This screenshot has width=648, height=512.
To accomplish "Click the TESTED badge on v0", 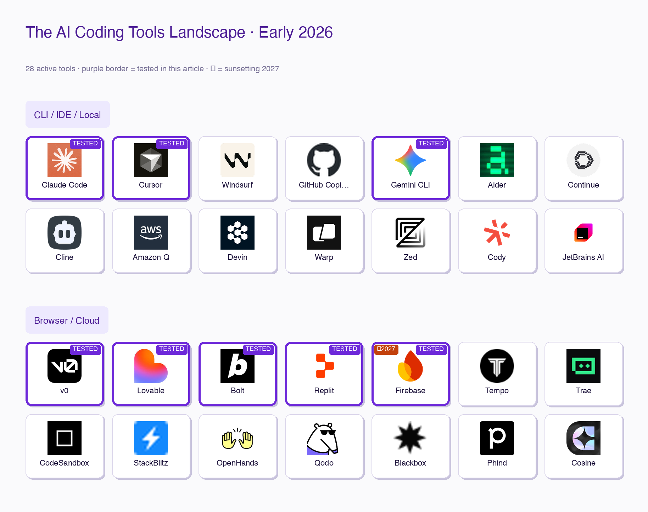I will coord(85,349).
